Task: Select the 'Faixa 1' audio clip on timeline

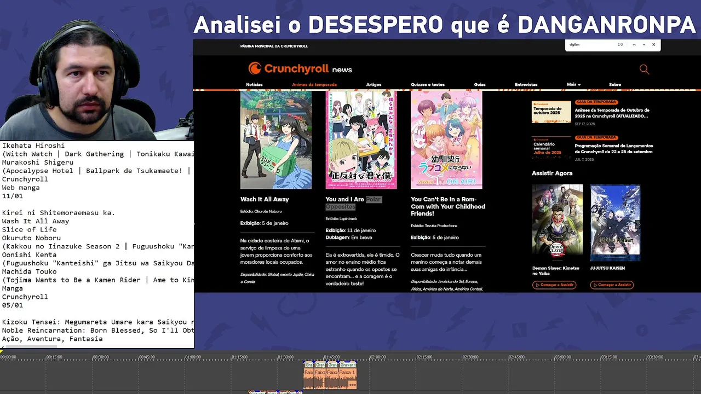Action: (x=347, y=378)
